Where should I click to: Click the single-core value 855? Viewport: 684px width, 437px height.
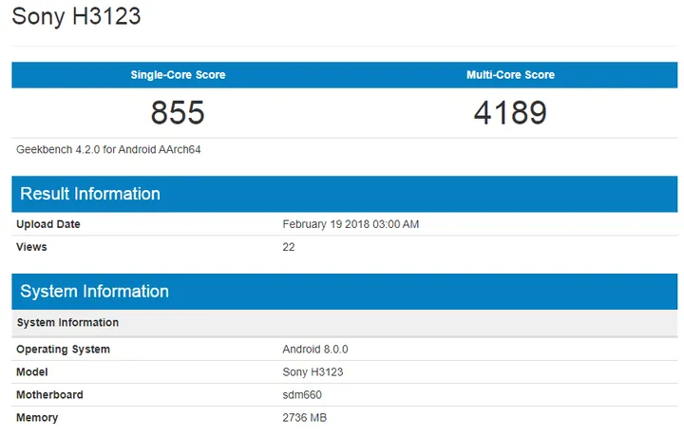(178, 112)
